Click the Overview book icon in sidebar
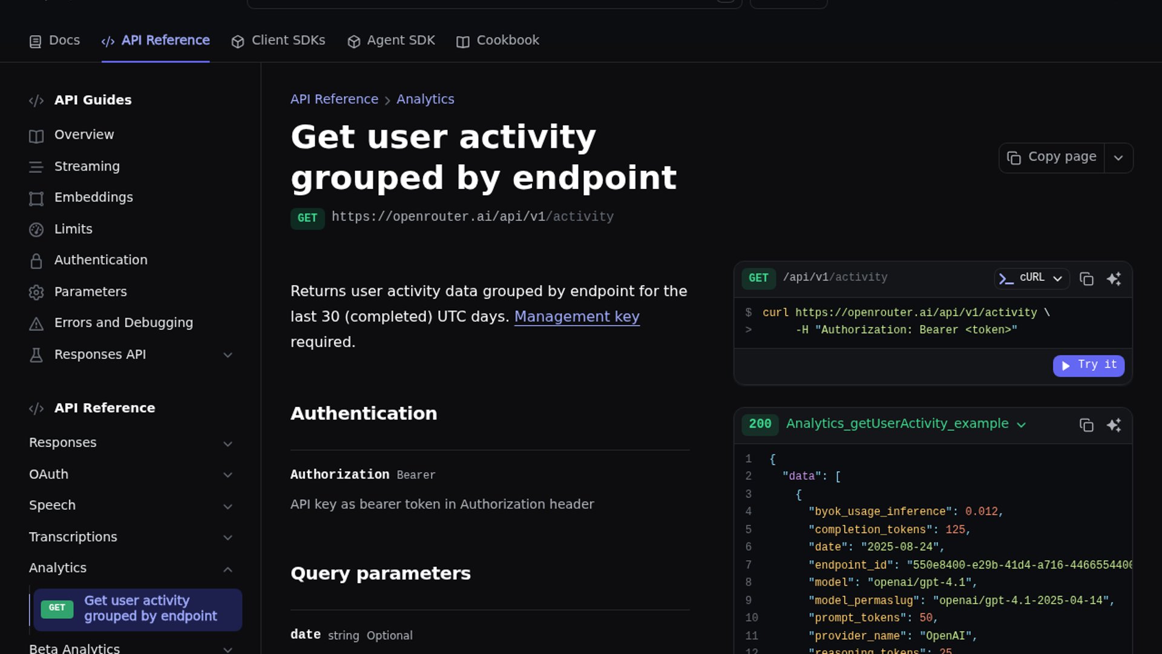 36,136
